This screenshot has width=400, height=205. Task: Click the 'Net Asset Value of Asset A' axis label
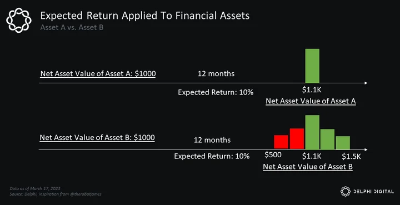[x=311, y=101]
